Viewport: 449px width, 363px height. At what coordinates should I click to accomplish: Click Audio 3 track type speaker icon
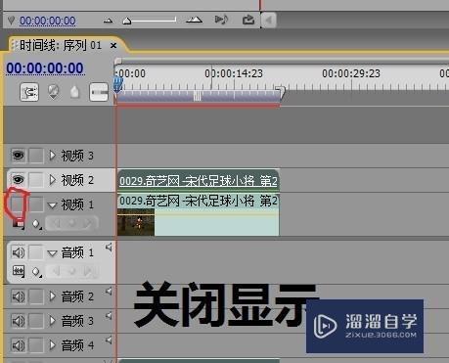(x=109, y=316)
